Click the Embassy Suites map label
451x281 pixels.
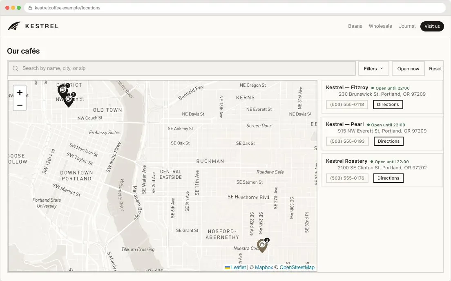(x=105, y=133)
